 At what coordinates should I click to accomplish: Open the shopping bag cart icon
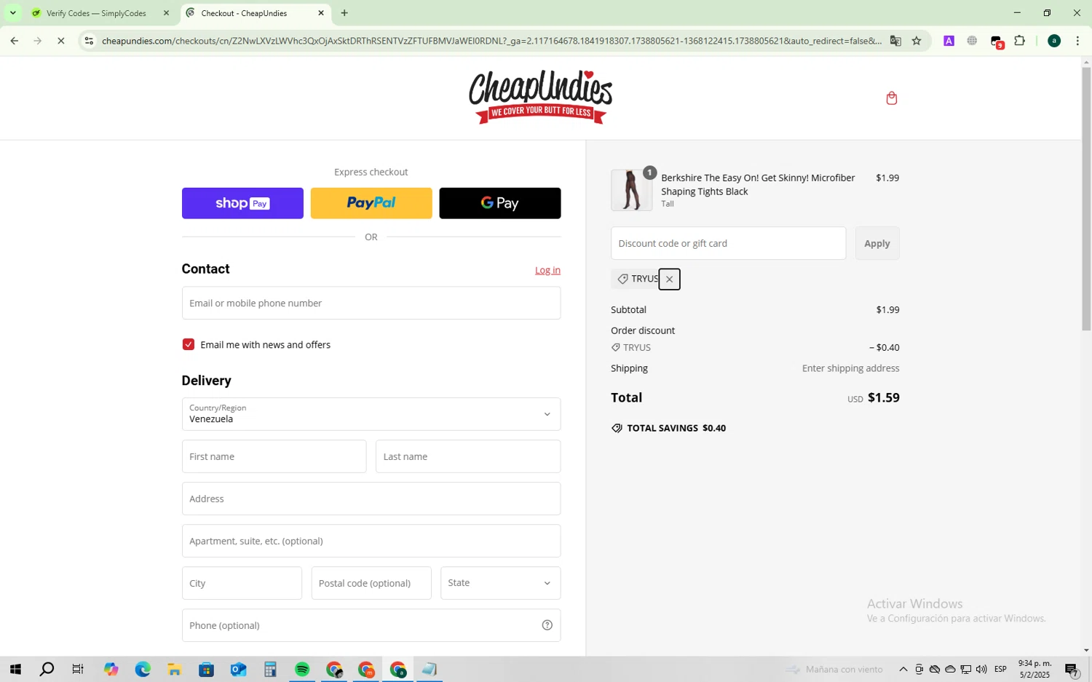(891, 98)
